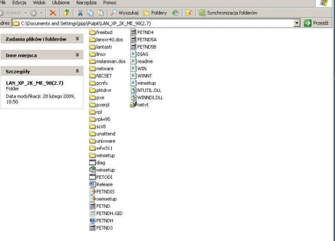
Task: Select the FETODI file
Action: pos(101,177)
